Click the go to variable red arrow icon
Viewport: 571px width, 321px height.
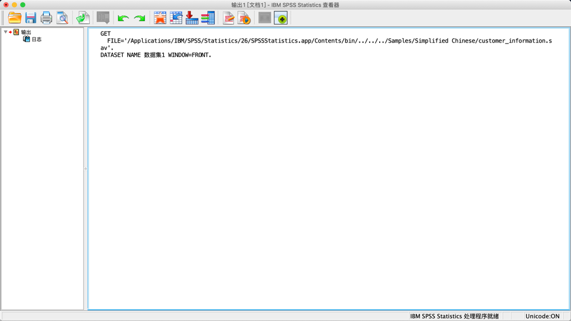[x=192, y=18]
